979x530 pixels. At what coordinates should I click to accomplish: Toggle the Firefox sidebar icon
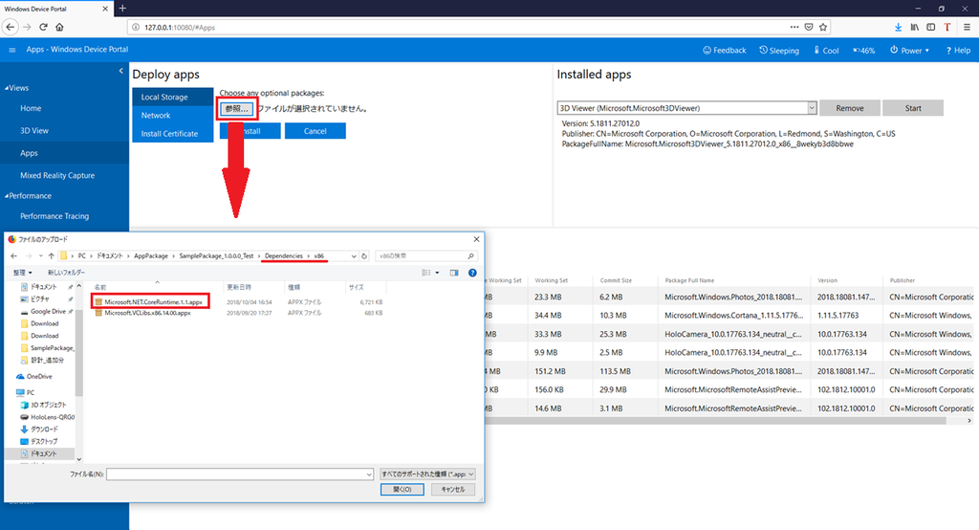click(x=930, y=27)
